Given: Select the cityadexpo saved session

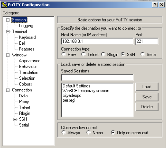Looking at the screenshot, I should click(x=72, y=96).
